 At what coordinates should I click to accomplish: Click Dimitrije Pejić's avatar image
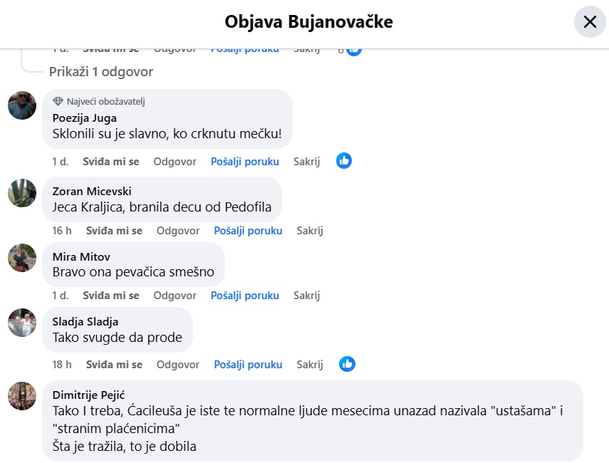tap(22, 395)
